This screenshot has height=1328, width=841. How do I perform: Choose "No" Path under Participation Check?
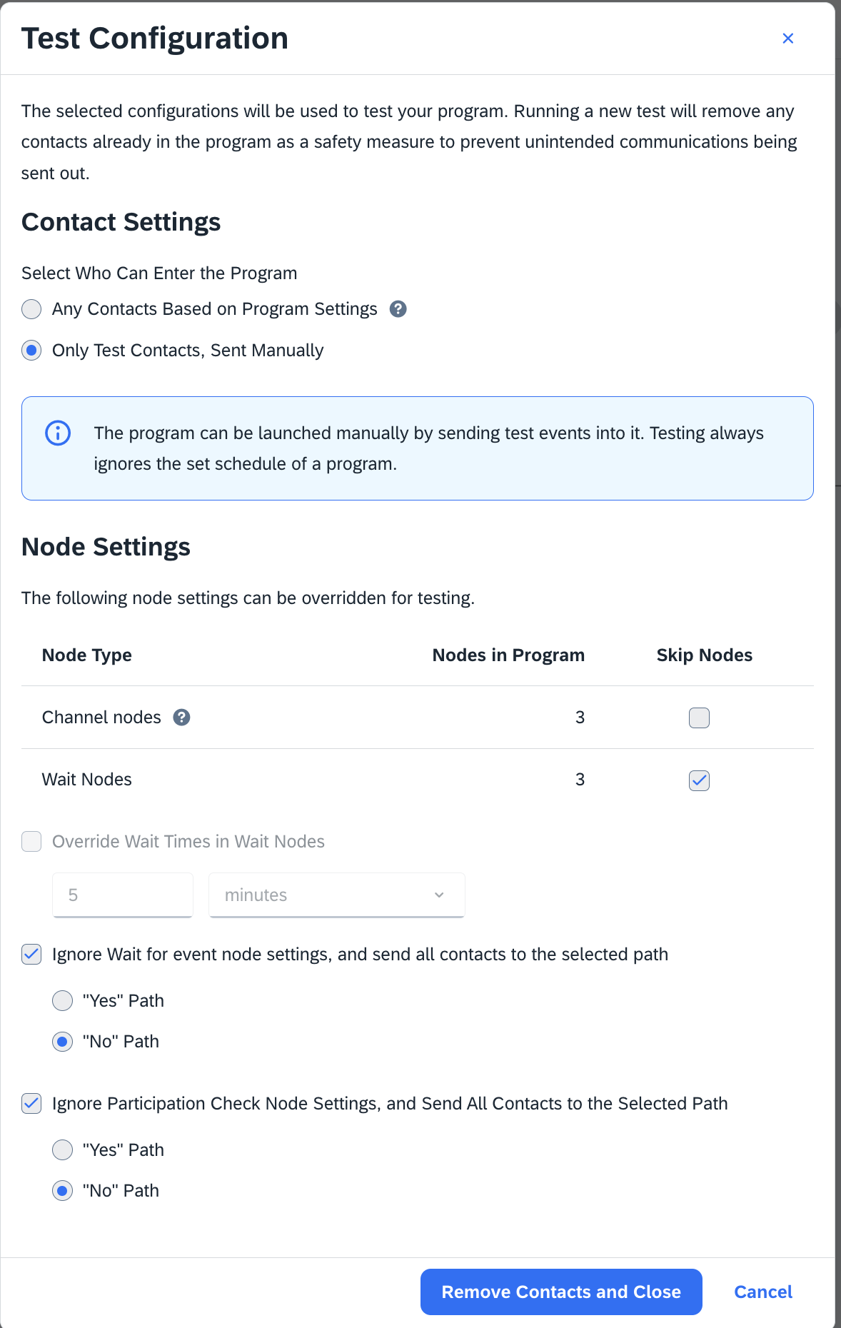[63, 1191]
